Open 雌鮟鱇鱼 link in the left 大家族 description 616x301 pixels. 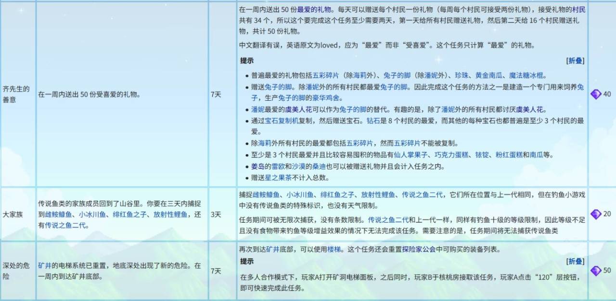click(x=59, y=215)
